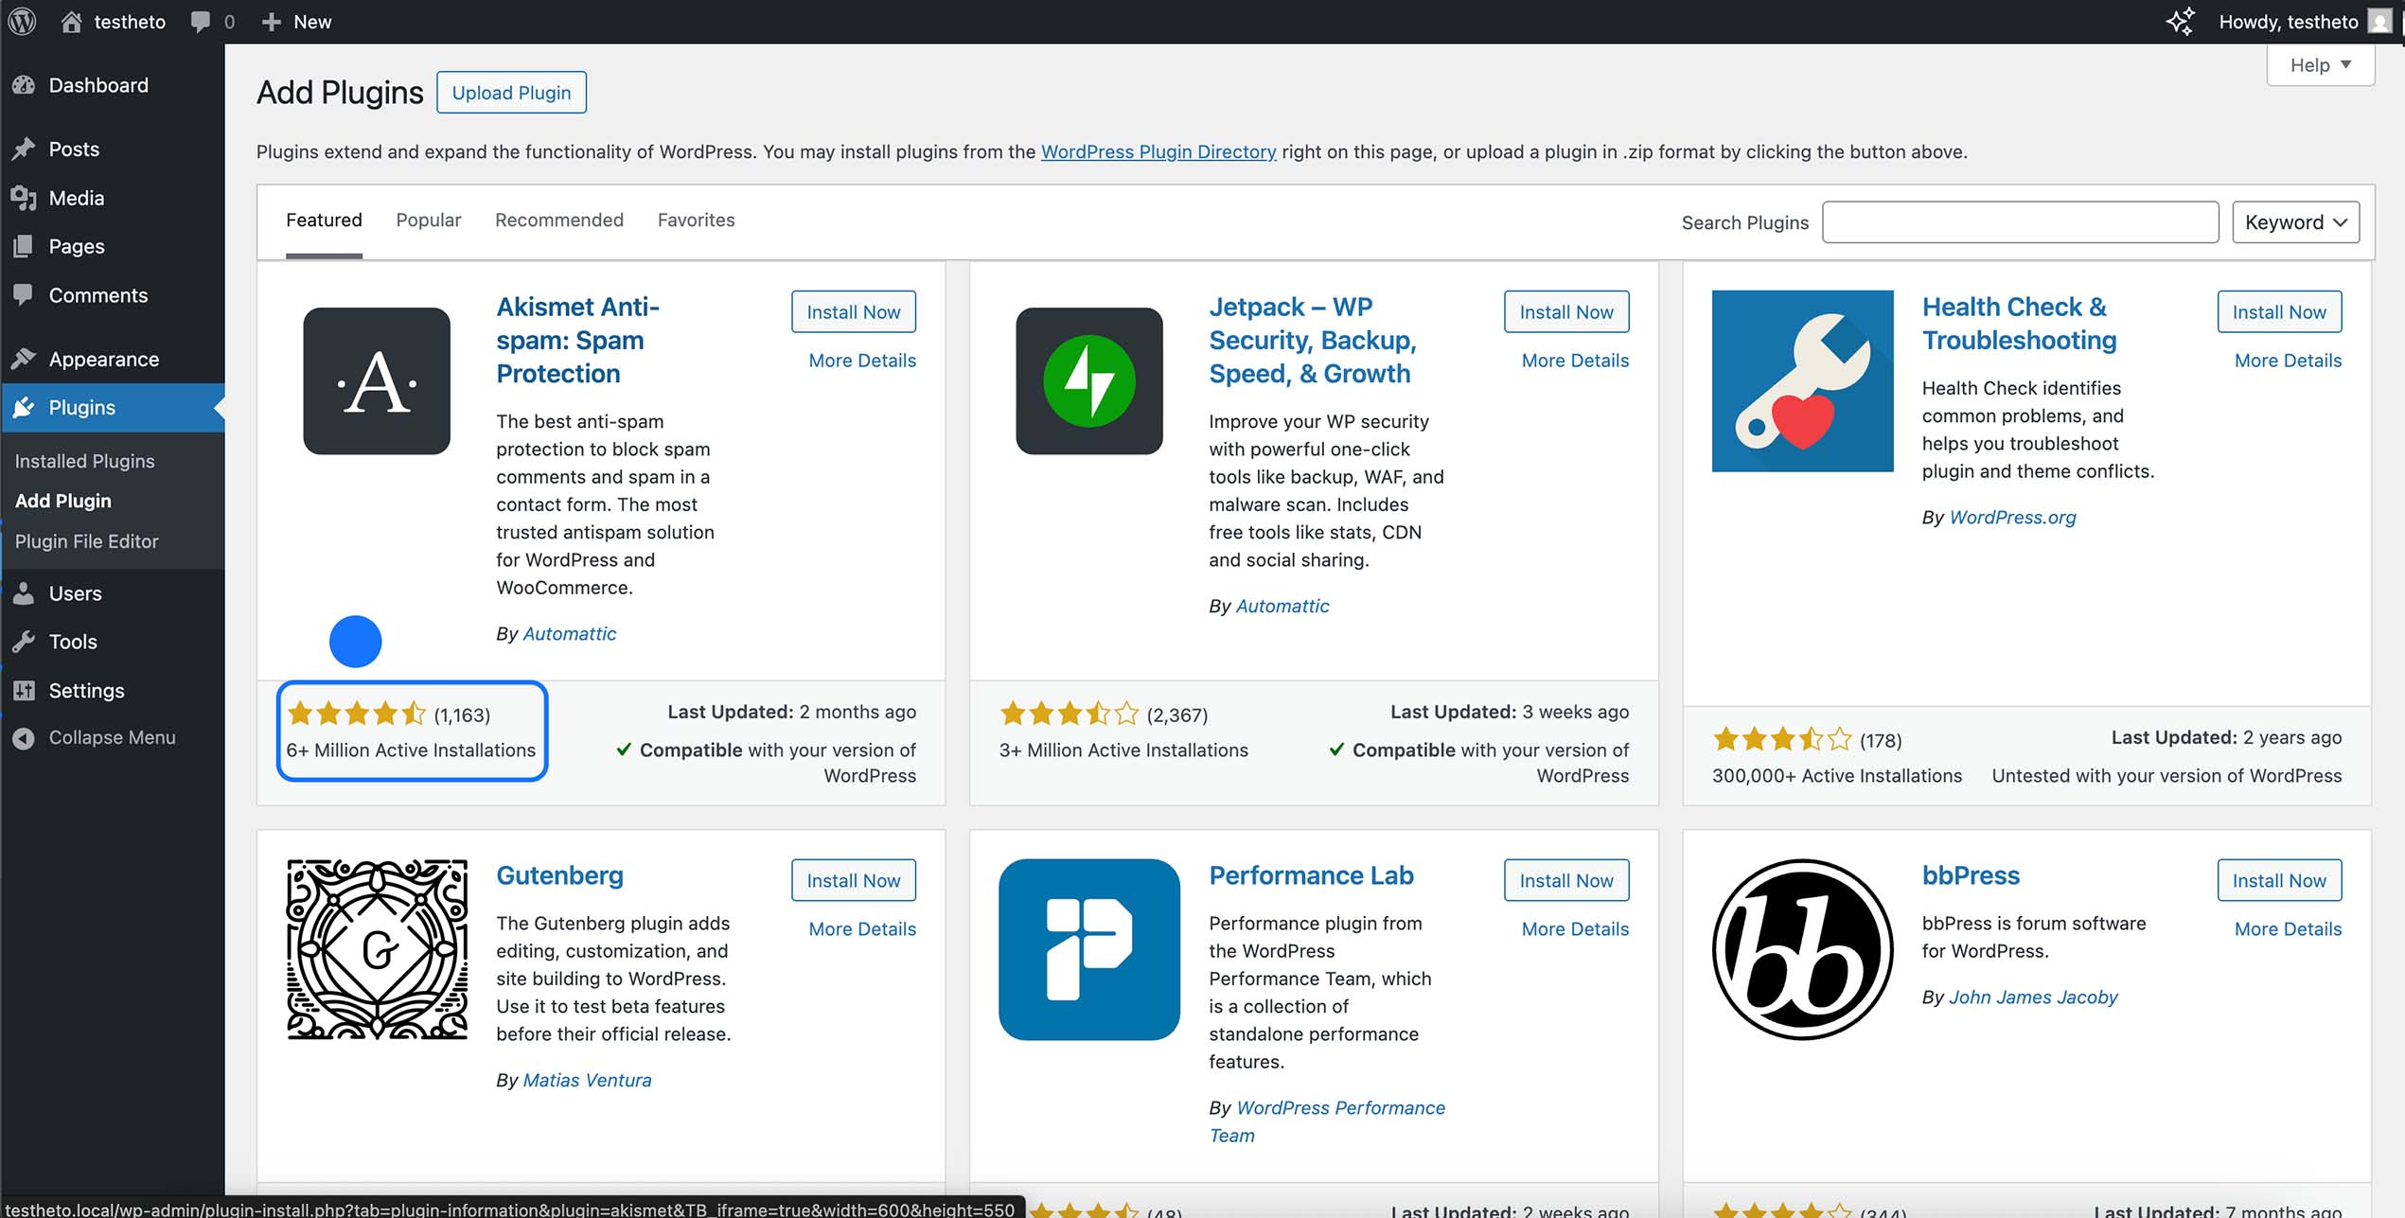2405x1218 pixels.
Task: Open the Recommended plugins tab
Action: tap(558, 220)
